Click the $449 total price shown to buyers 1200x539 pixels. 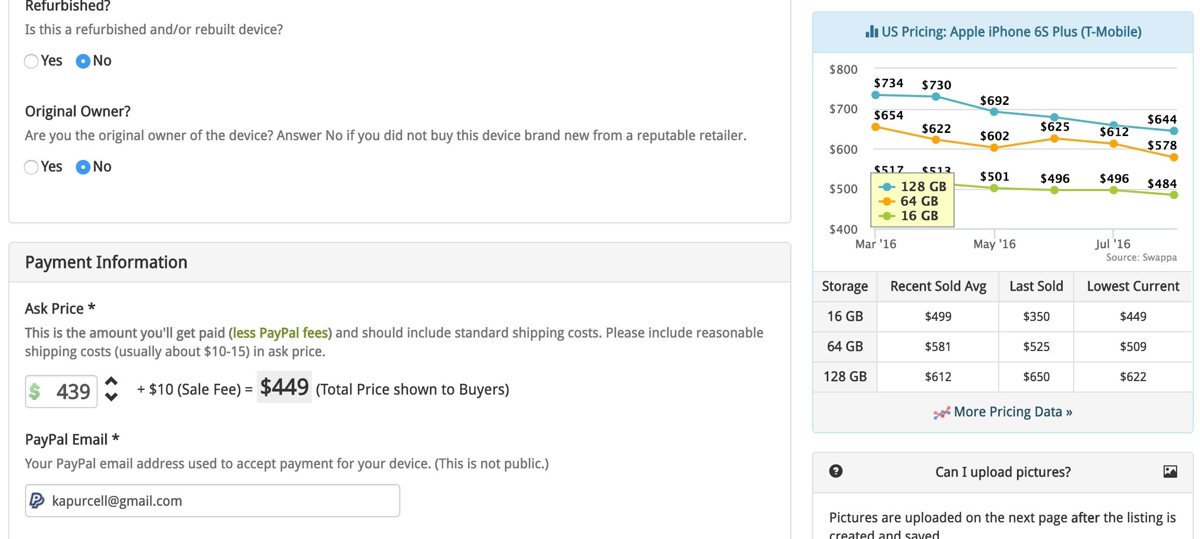pyautogui.click(x=284, y=387)
